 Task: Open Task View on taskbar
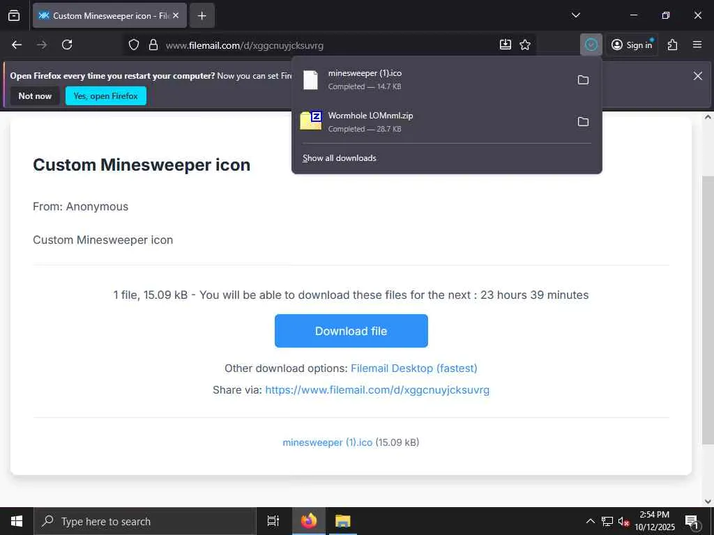tap(273, 521)
